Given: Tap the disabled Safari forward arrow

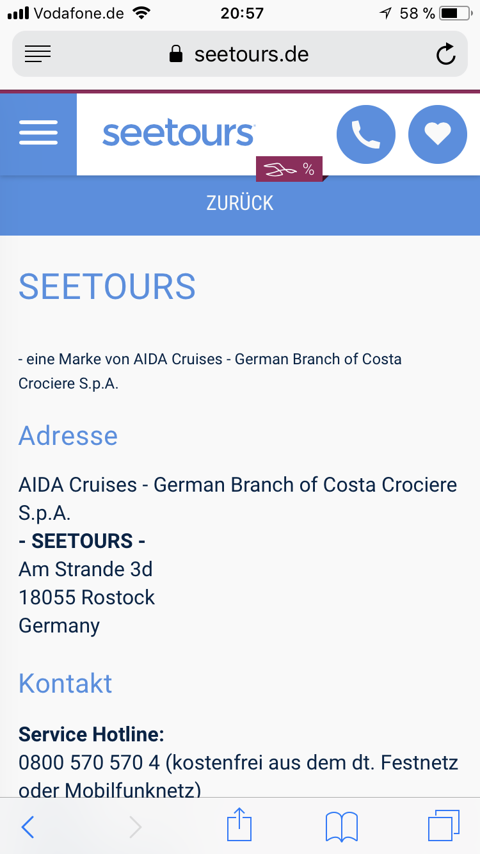Looking at the screenshot, I should (x=135, y=826).
